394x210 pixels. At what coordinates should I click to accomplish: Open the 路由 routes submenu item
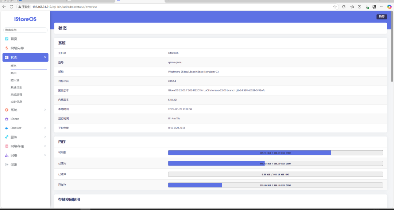13,73
